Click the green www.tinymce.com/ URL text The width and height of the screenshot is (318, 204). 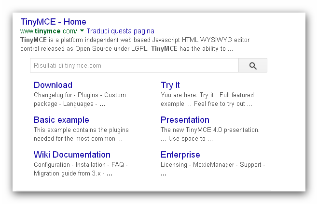pos(49,31)
